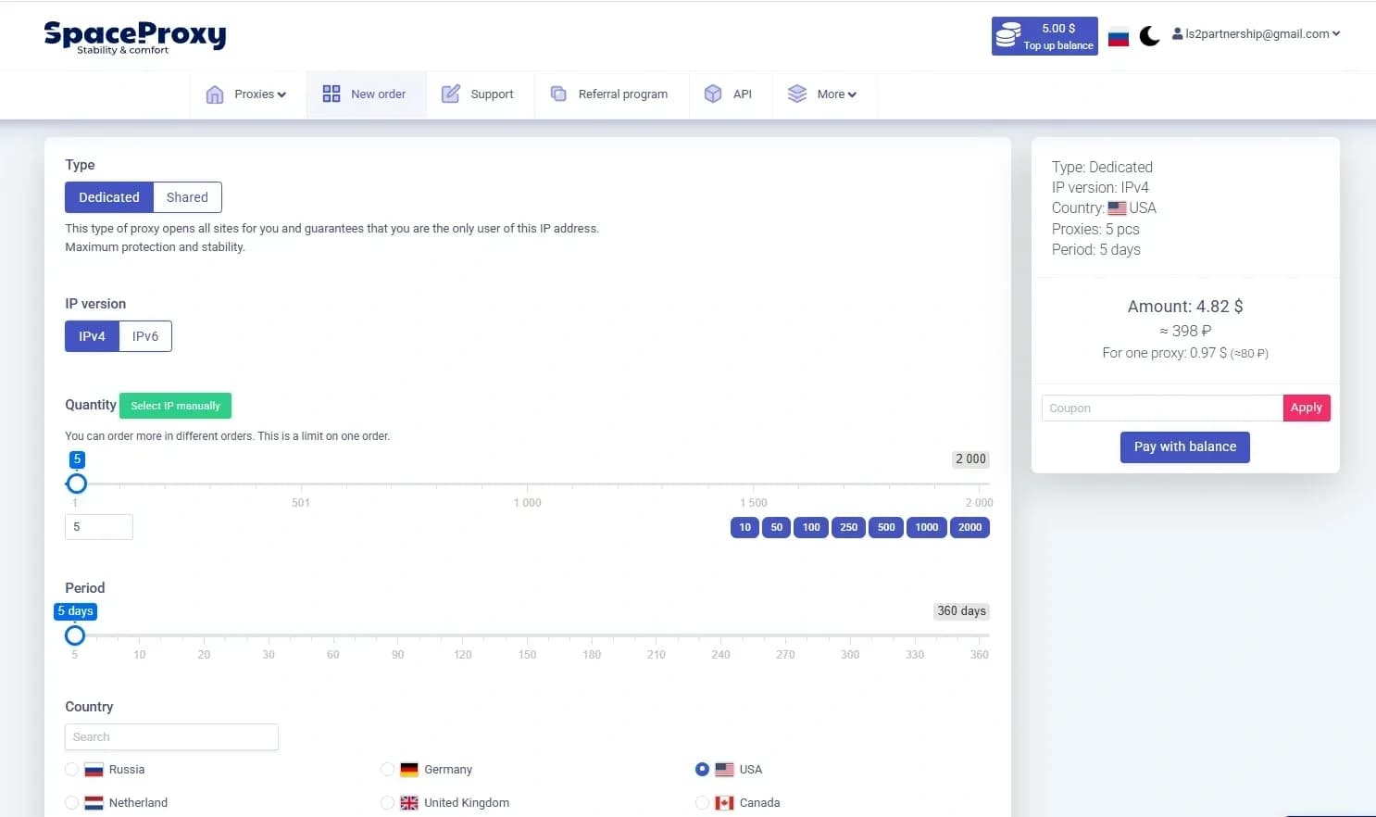This screenshot has width=1376, height=817.
Task: Click the SpaceProxy logo
Action: click(x=135, y=35)
